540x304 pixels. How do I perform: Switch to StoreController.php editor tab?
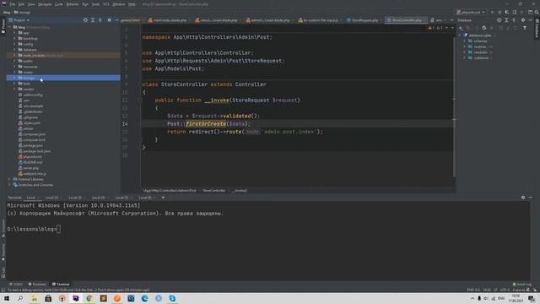point(407,20)
